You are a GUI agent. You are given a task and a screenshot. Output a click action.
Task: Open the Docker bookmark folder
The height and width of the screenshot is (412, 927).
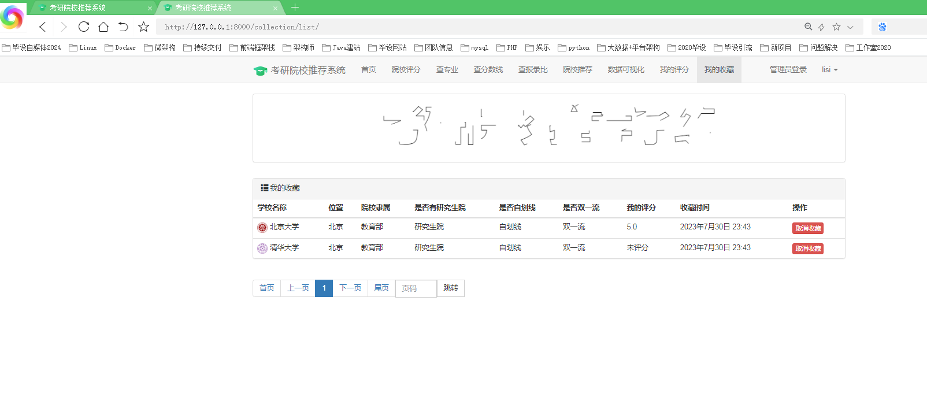120,47
